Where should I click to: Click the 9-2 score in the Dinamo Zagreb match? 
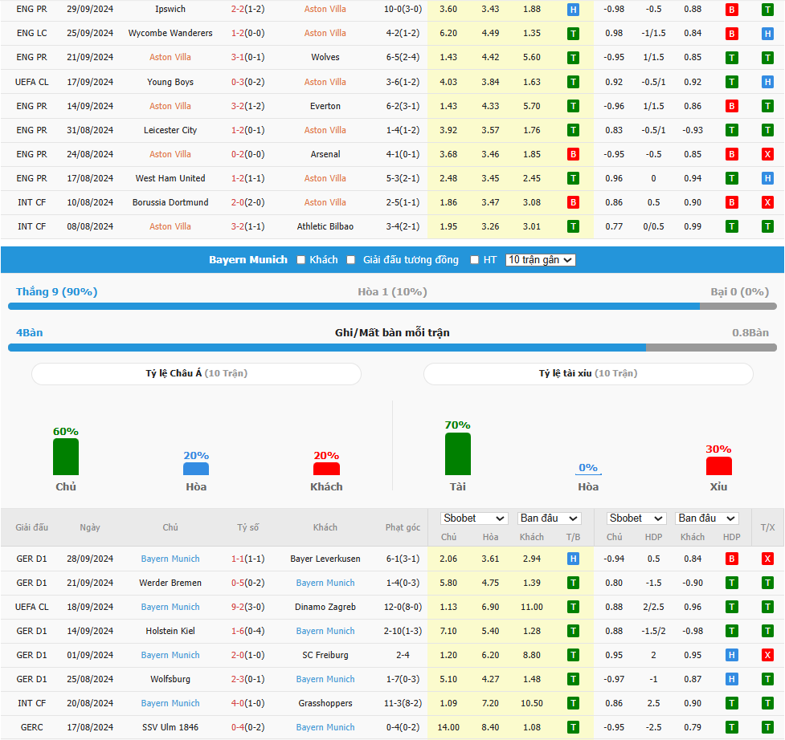238,607
